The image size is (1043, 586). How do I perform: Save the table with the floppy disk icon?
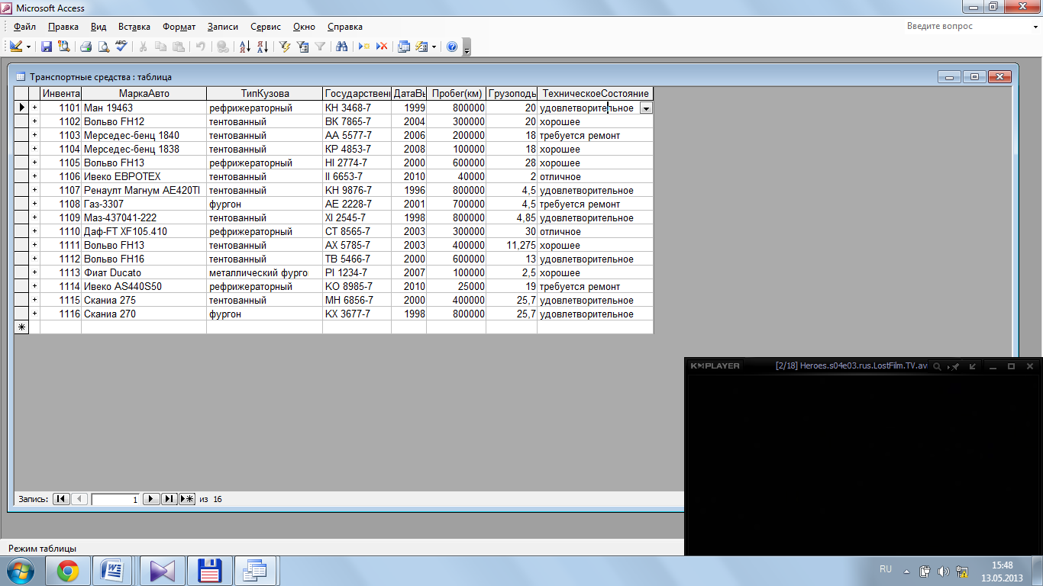point(47,47)
